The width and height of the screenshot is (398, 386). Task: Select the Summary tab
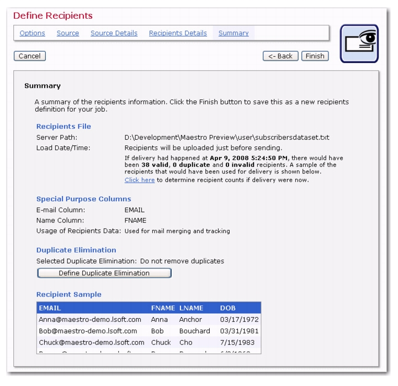[x=234, y=33]
